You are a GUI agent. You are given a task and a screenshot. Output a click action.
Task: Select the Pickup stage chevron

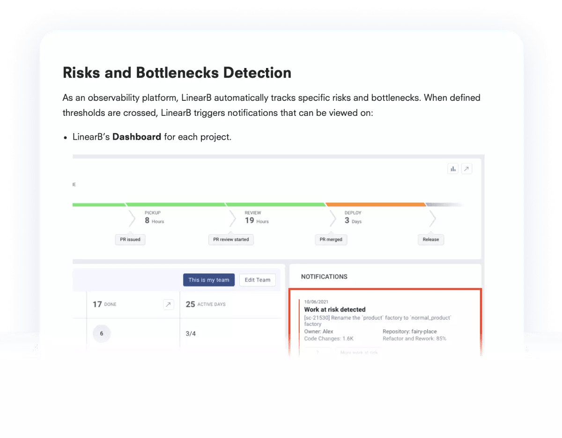[133, 219]
